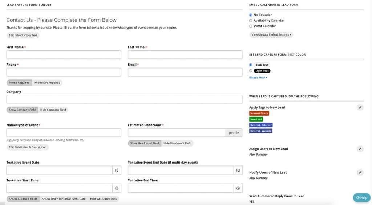Choose the Dark Text radio option
The width and height of the screenshot is (372, 205).
pos(251,65)
